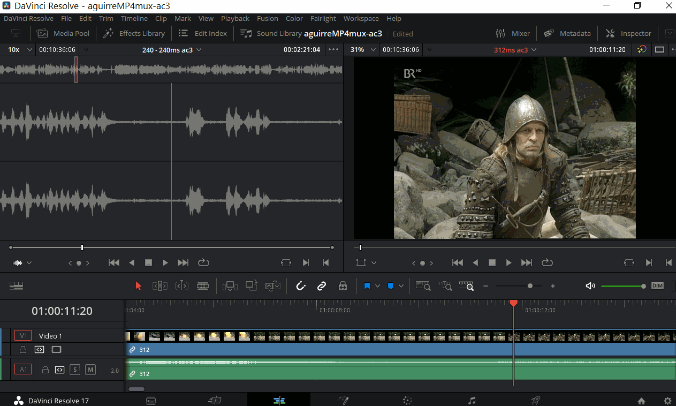Open the Playback menu

236,18
